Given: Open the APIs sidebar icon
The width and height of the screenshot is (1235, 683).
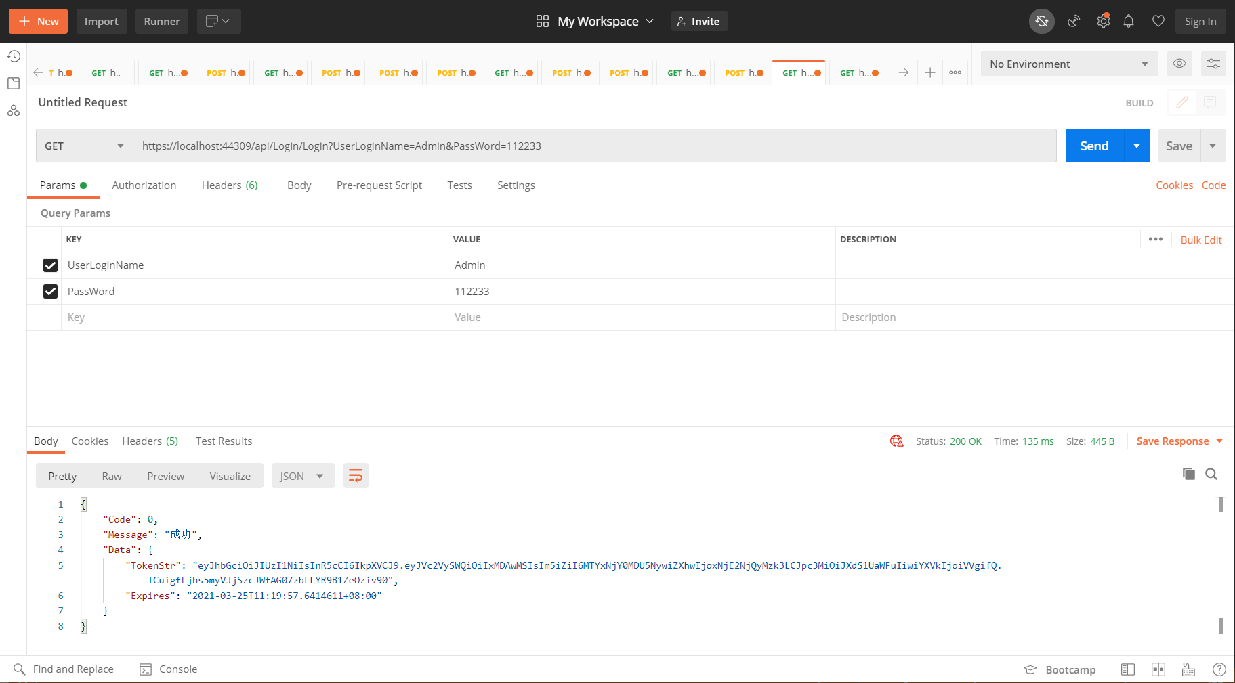Looking at the screenshot, I should click(14, 110).
